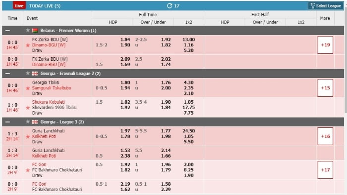This screenshot has height=195, width=347.
Task: Select 13.00 odds for FK Zorka BDU win
Action: coord(188,39)
